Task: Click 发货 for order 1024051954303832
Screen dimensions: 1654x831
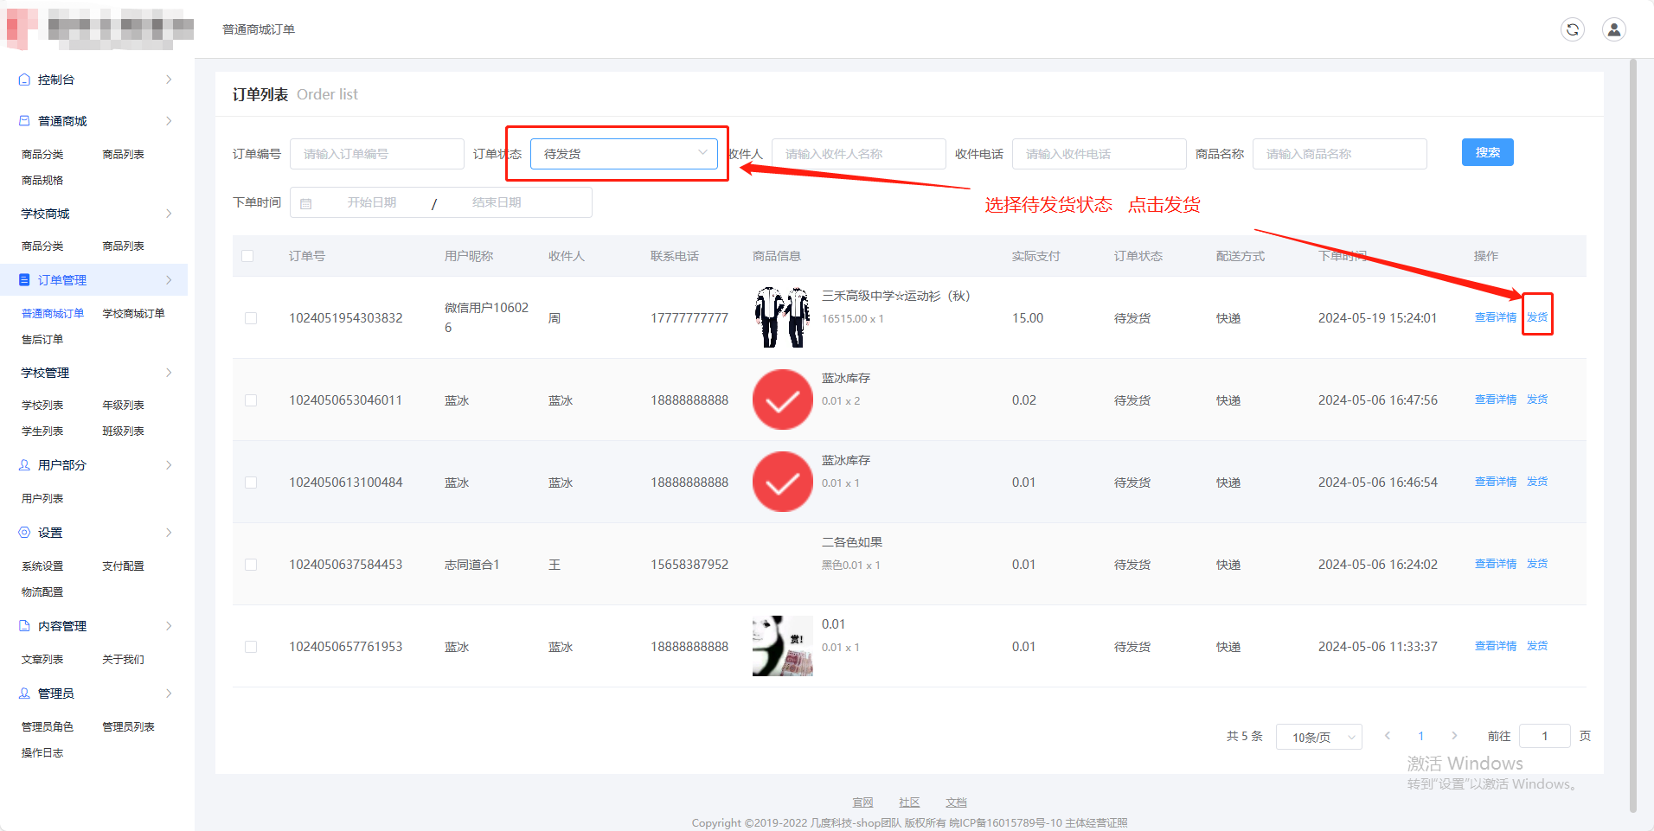Action: [1537, 317]
